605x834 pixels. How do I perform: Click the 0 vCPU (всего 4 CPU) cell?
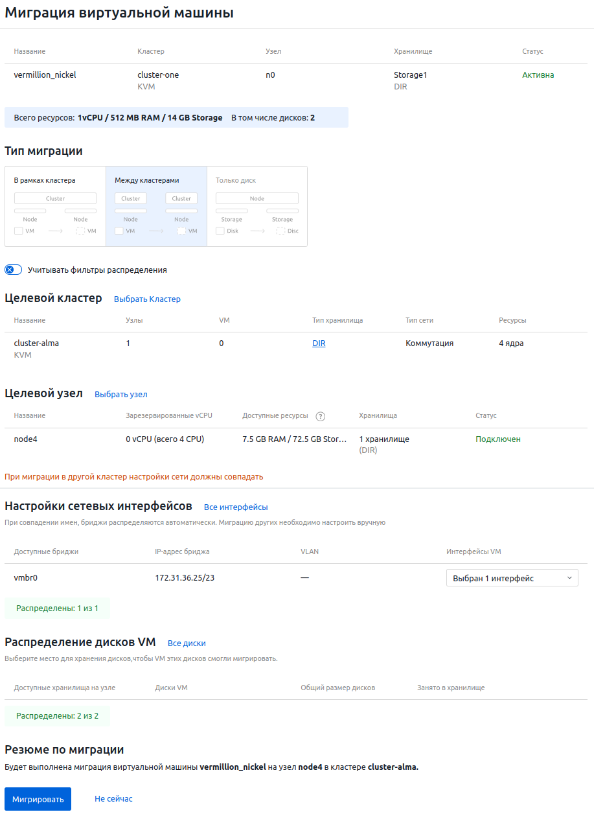(x=165, y=439)
